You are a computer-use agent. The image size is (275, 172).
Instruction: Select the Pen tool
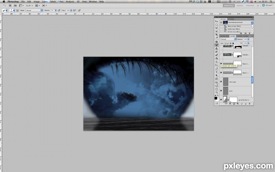(216, 69)
